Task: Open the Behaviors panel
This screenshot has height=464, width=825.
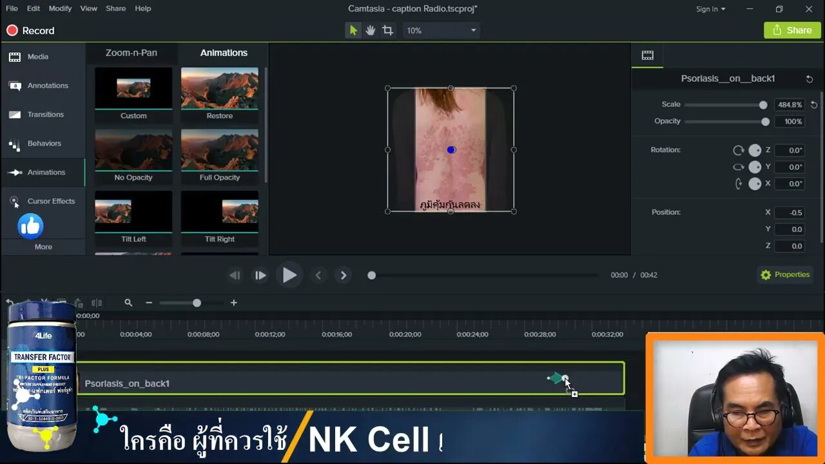Action: [x=43, y=143]
